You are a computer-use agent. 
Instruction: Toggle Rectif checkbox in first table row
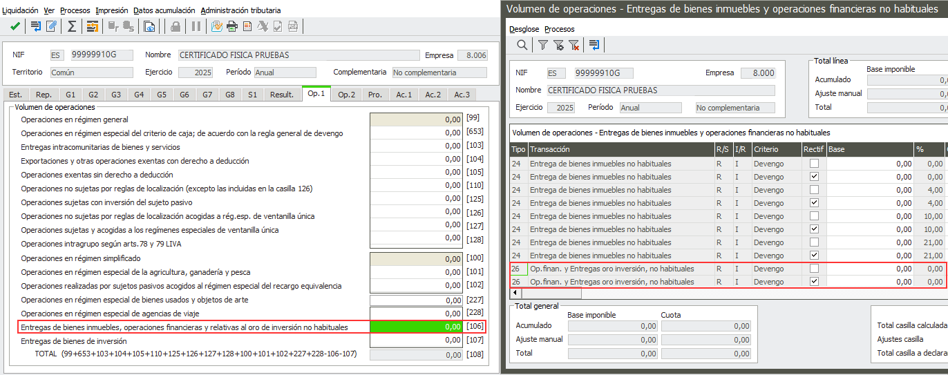click(x=814, y=164)
